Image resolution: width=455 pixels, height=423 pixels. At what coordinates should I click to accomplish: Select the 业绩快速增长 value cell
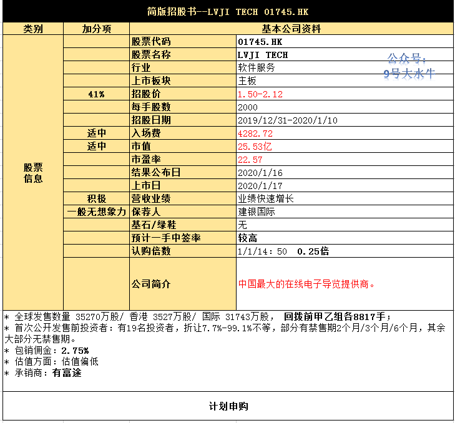click(345, 199)
